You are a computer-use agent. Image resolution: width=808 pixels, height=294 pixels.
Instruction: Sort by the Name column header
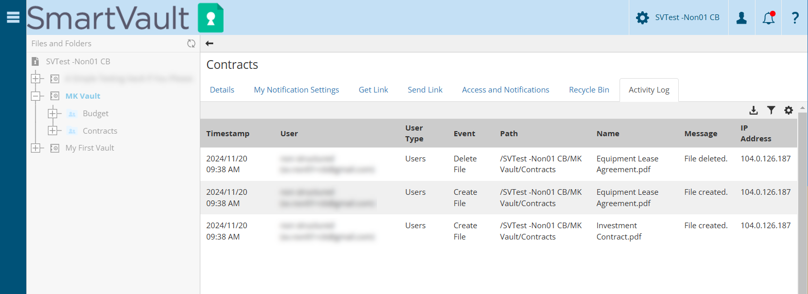coord(608,134)
